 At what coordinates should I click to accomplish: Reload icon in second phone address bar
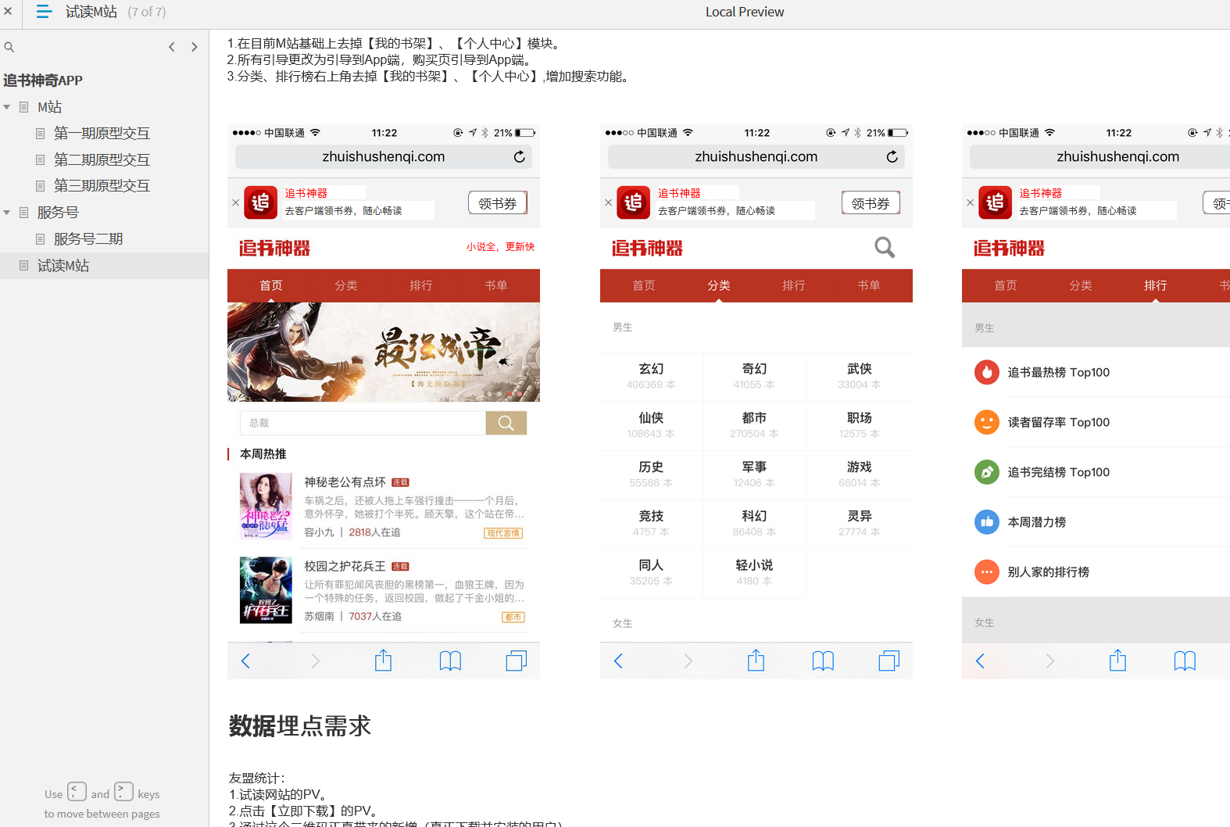tap(892, 156)
